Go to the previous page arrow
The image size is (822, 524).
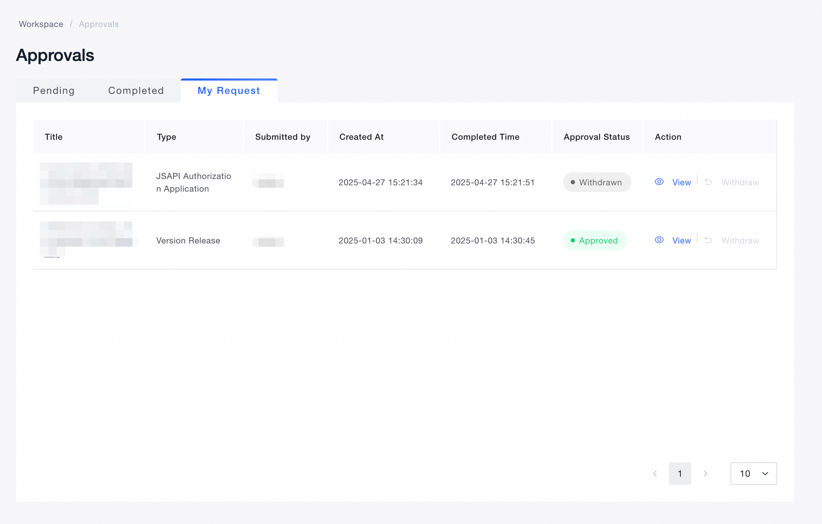click(x=655, y=474)
